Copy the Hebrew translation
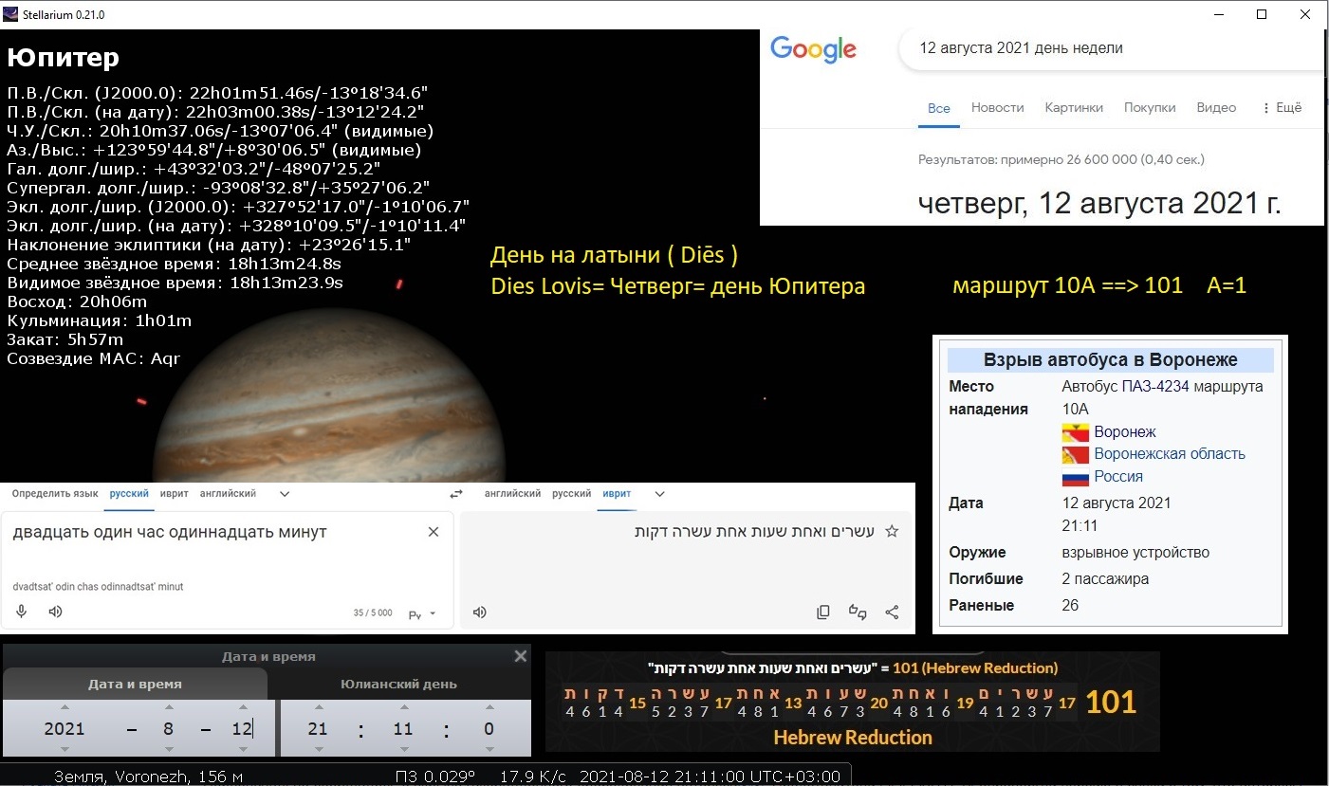This screenshot has width=1329, height=786. (823, 612)
